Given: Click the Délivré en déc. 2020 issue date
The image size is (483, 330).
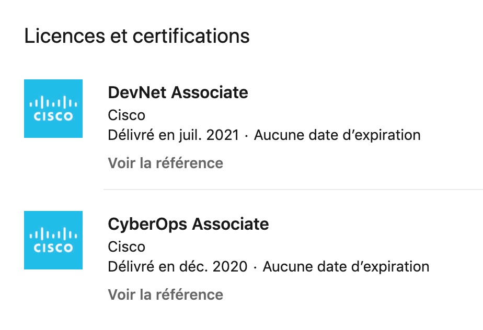Looking at the screenshot, I should (178, 267).
